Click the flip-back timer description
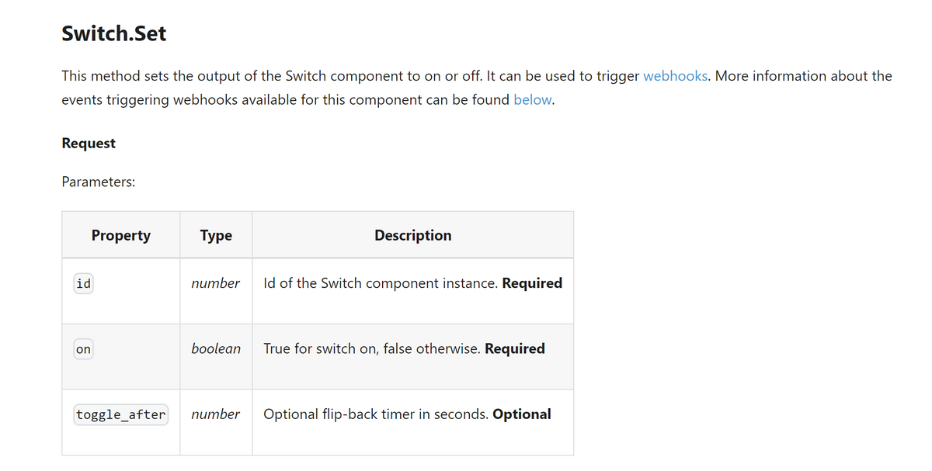Viewport: 932px width, 471px height. click(x=376, y=414)
